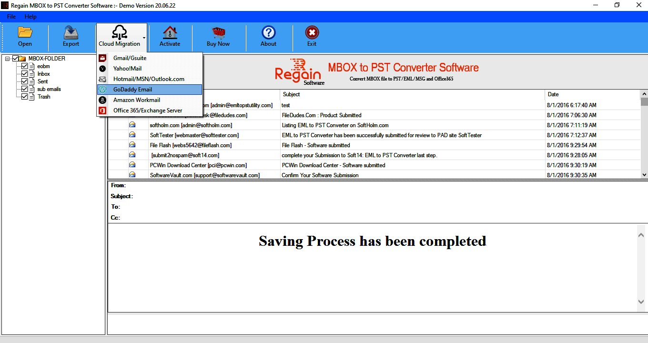Click the Buy Now shopping cart icon
Screen dimensions: 648x343
(218, 32)
